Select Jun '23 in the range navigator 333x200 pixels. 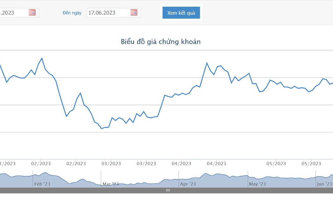pos(324,184)
